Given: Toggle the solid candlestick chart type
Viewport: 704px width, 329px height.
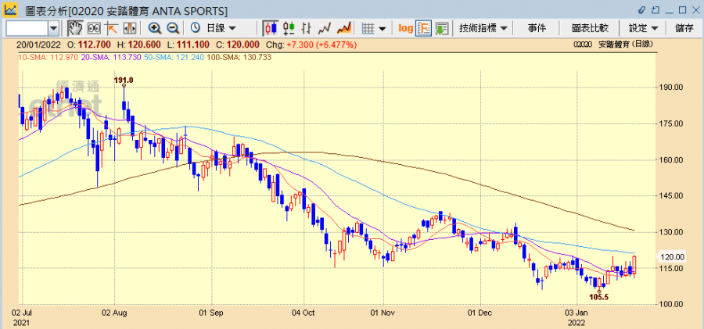Looking at the screenshot, I should pos(271,28).
